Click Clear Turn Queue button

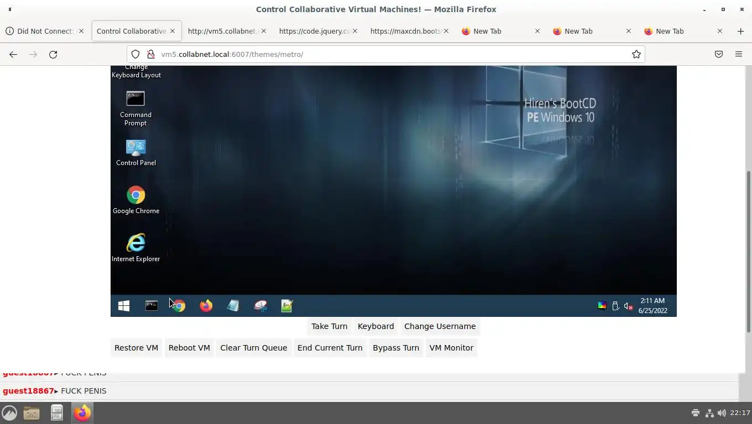[254, 348]
